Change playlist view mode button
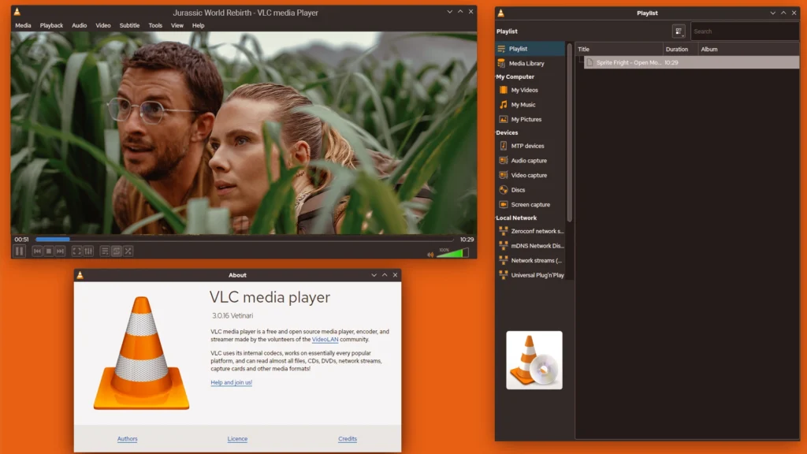The image size is (807, 454). 679,32
